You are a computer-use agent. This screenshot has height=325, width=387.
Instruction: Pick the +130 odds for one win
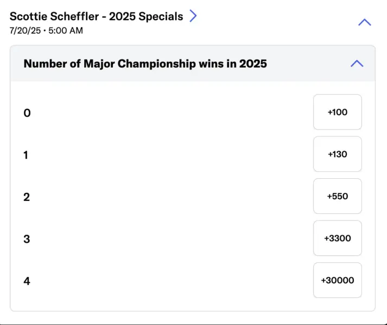337,154
